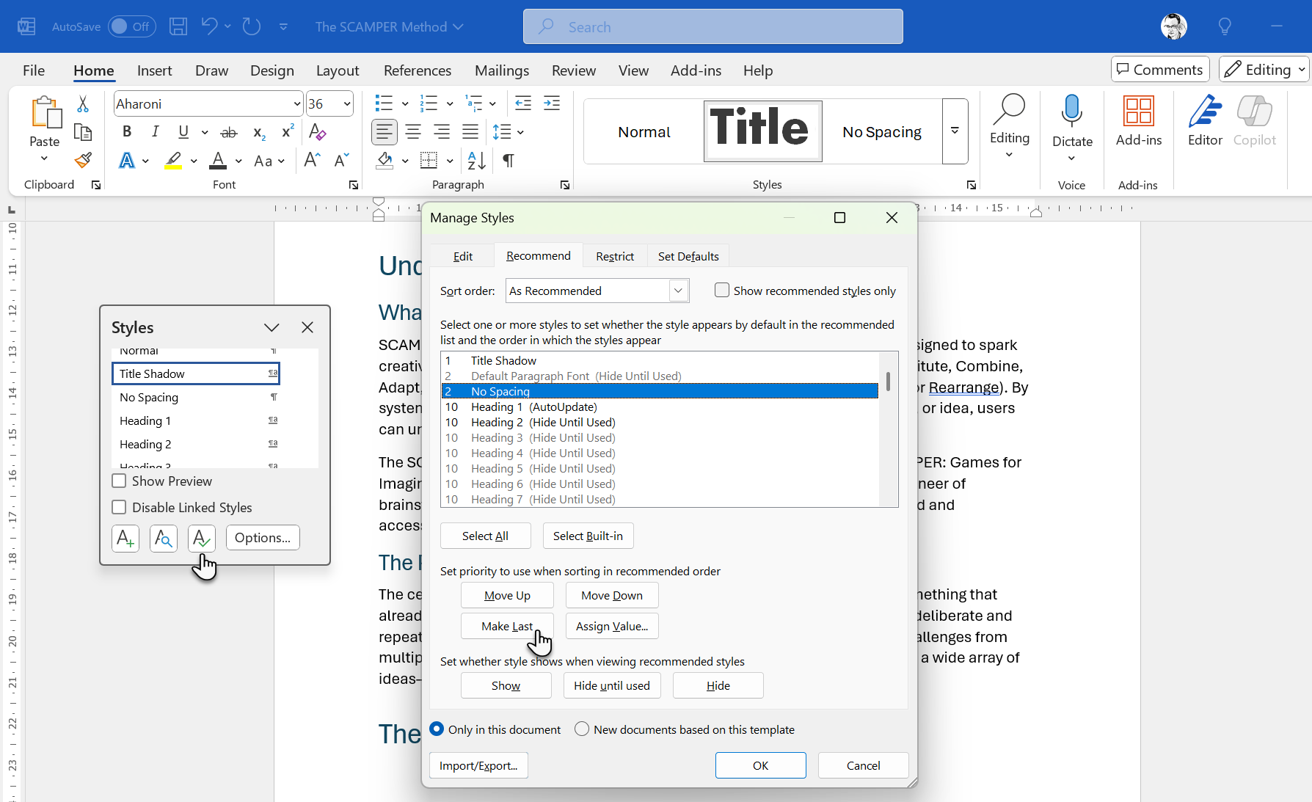Switch to Edit tab in Manage Styles
The width and height of the screenshot is (1312, 802).
[x=462, y=256]
